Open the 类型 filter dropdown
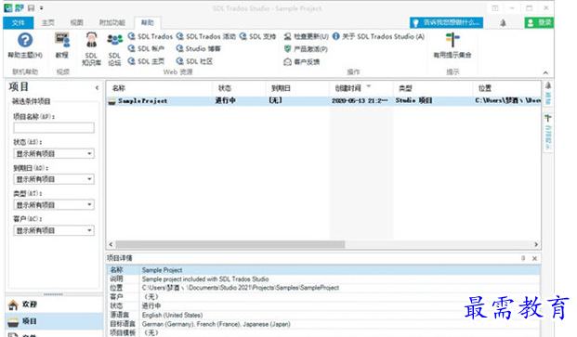The image size is (577, 337). click(x=54, y=204)
